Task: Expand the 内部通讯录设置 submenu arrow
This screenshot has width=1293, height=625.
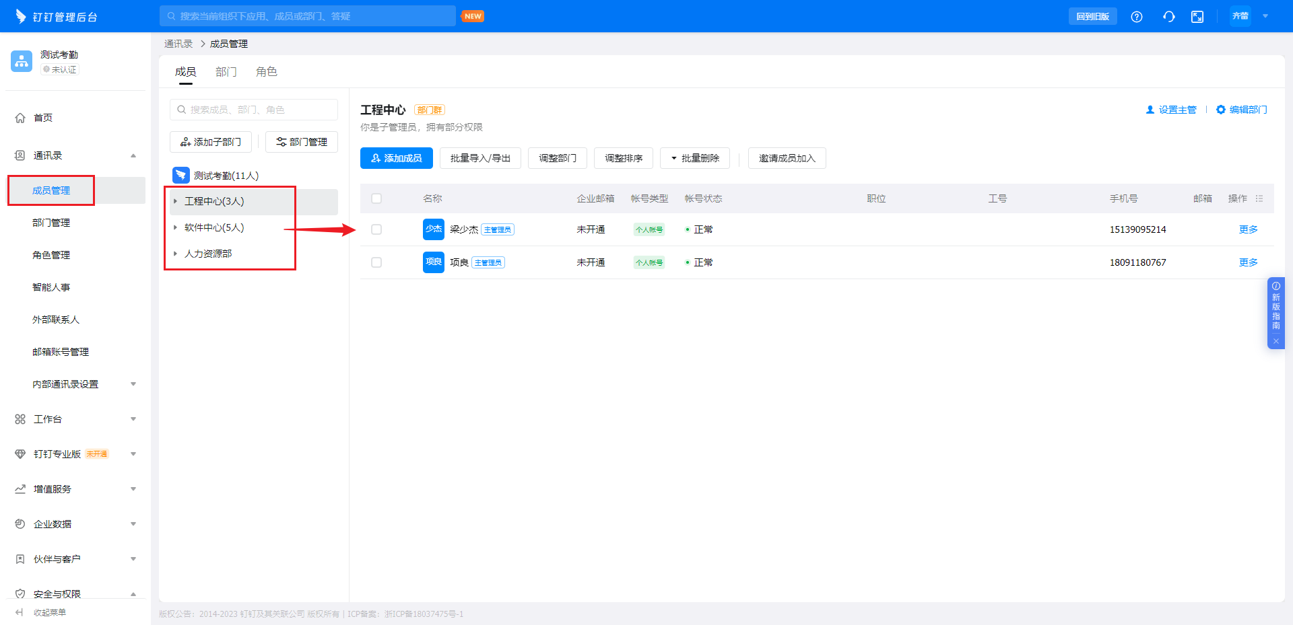Action: click(x=133, y=384)
